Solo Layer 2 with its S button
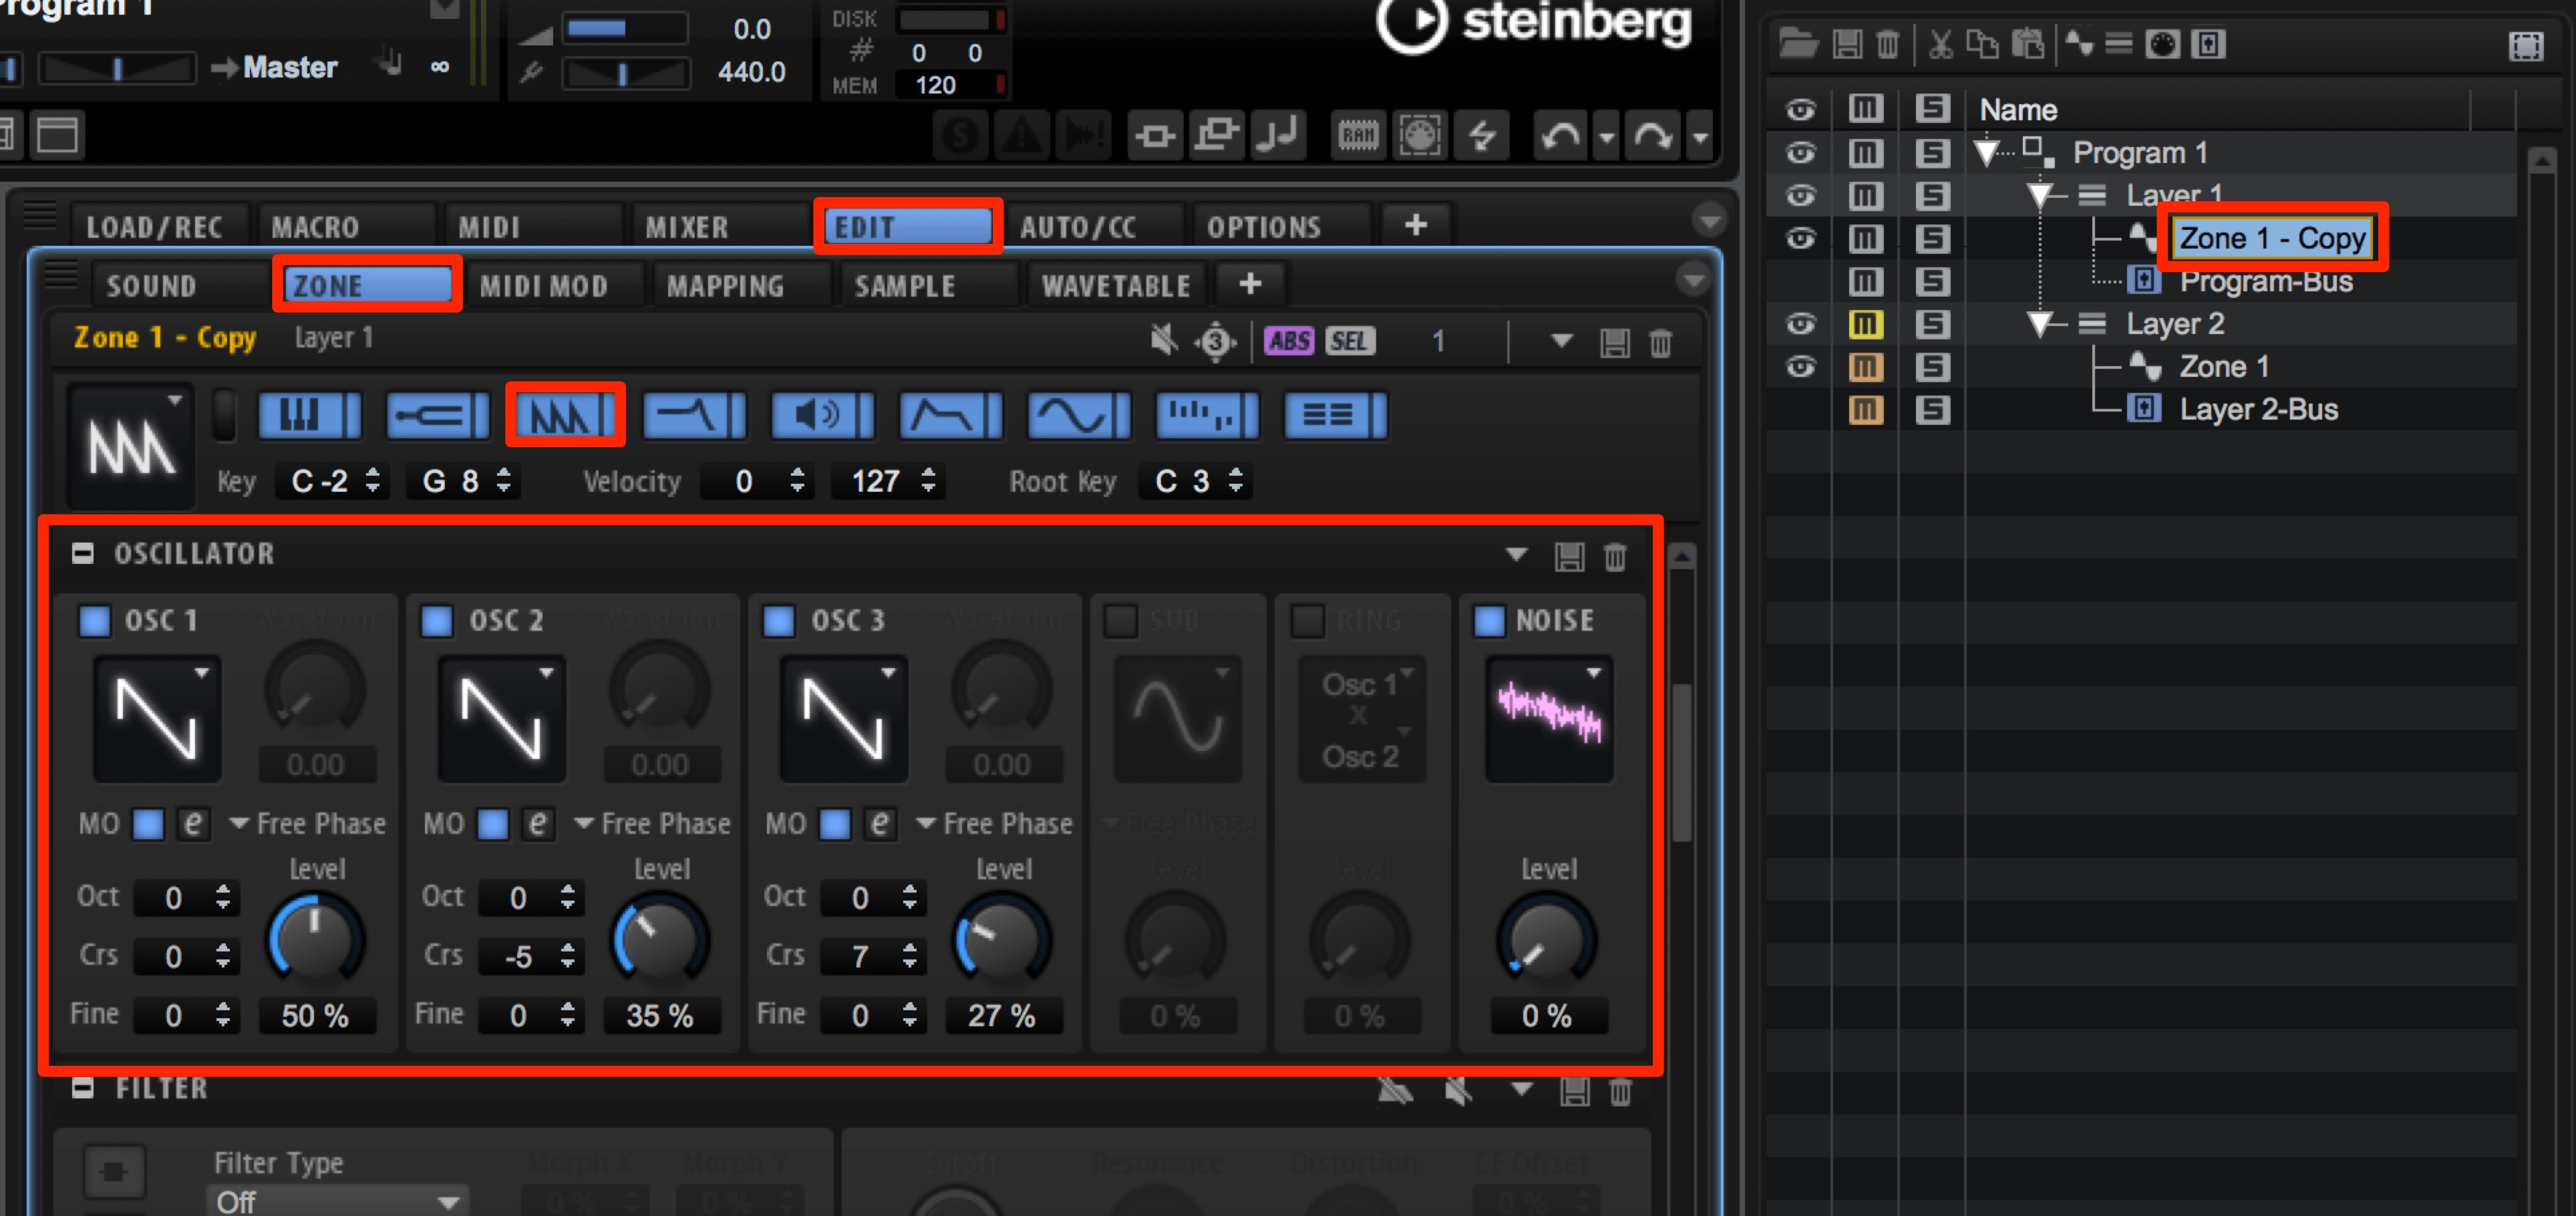Image resolution: width=2576 pixels, height=1216 pixels. click(x=1933, y=324)
